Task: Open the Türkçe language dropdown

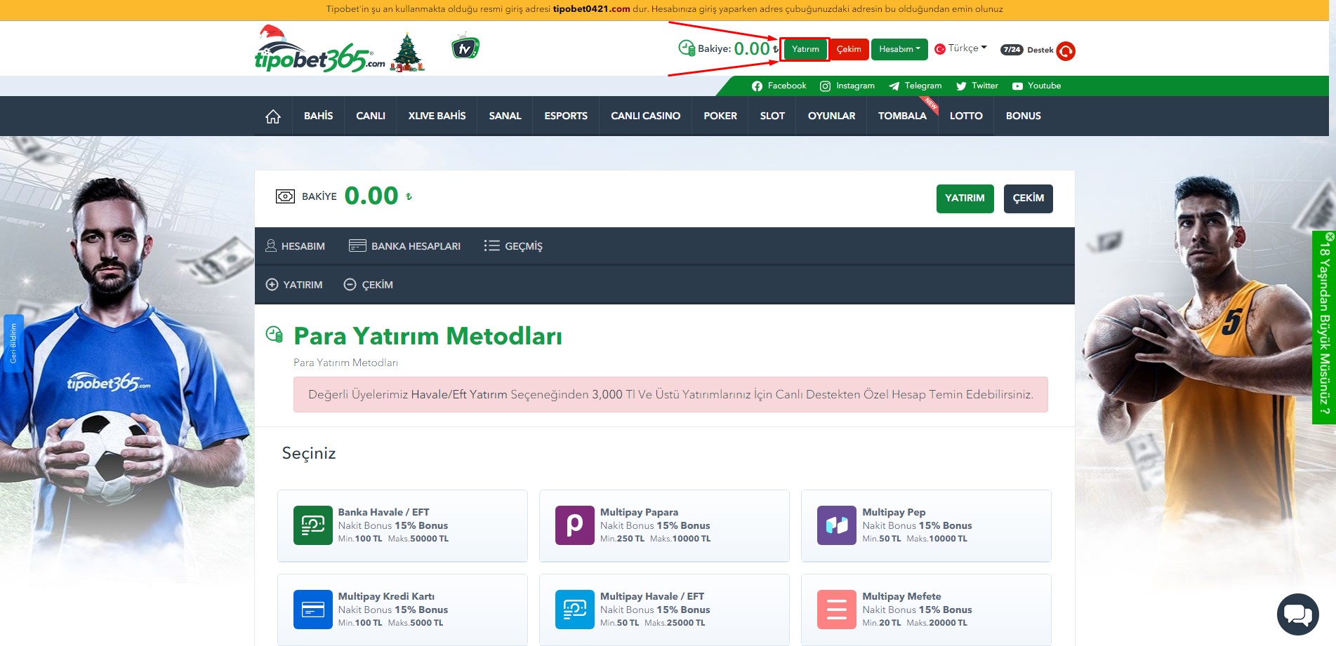Action: click(961, 48)
